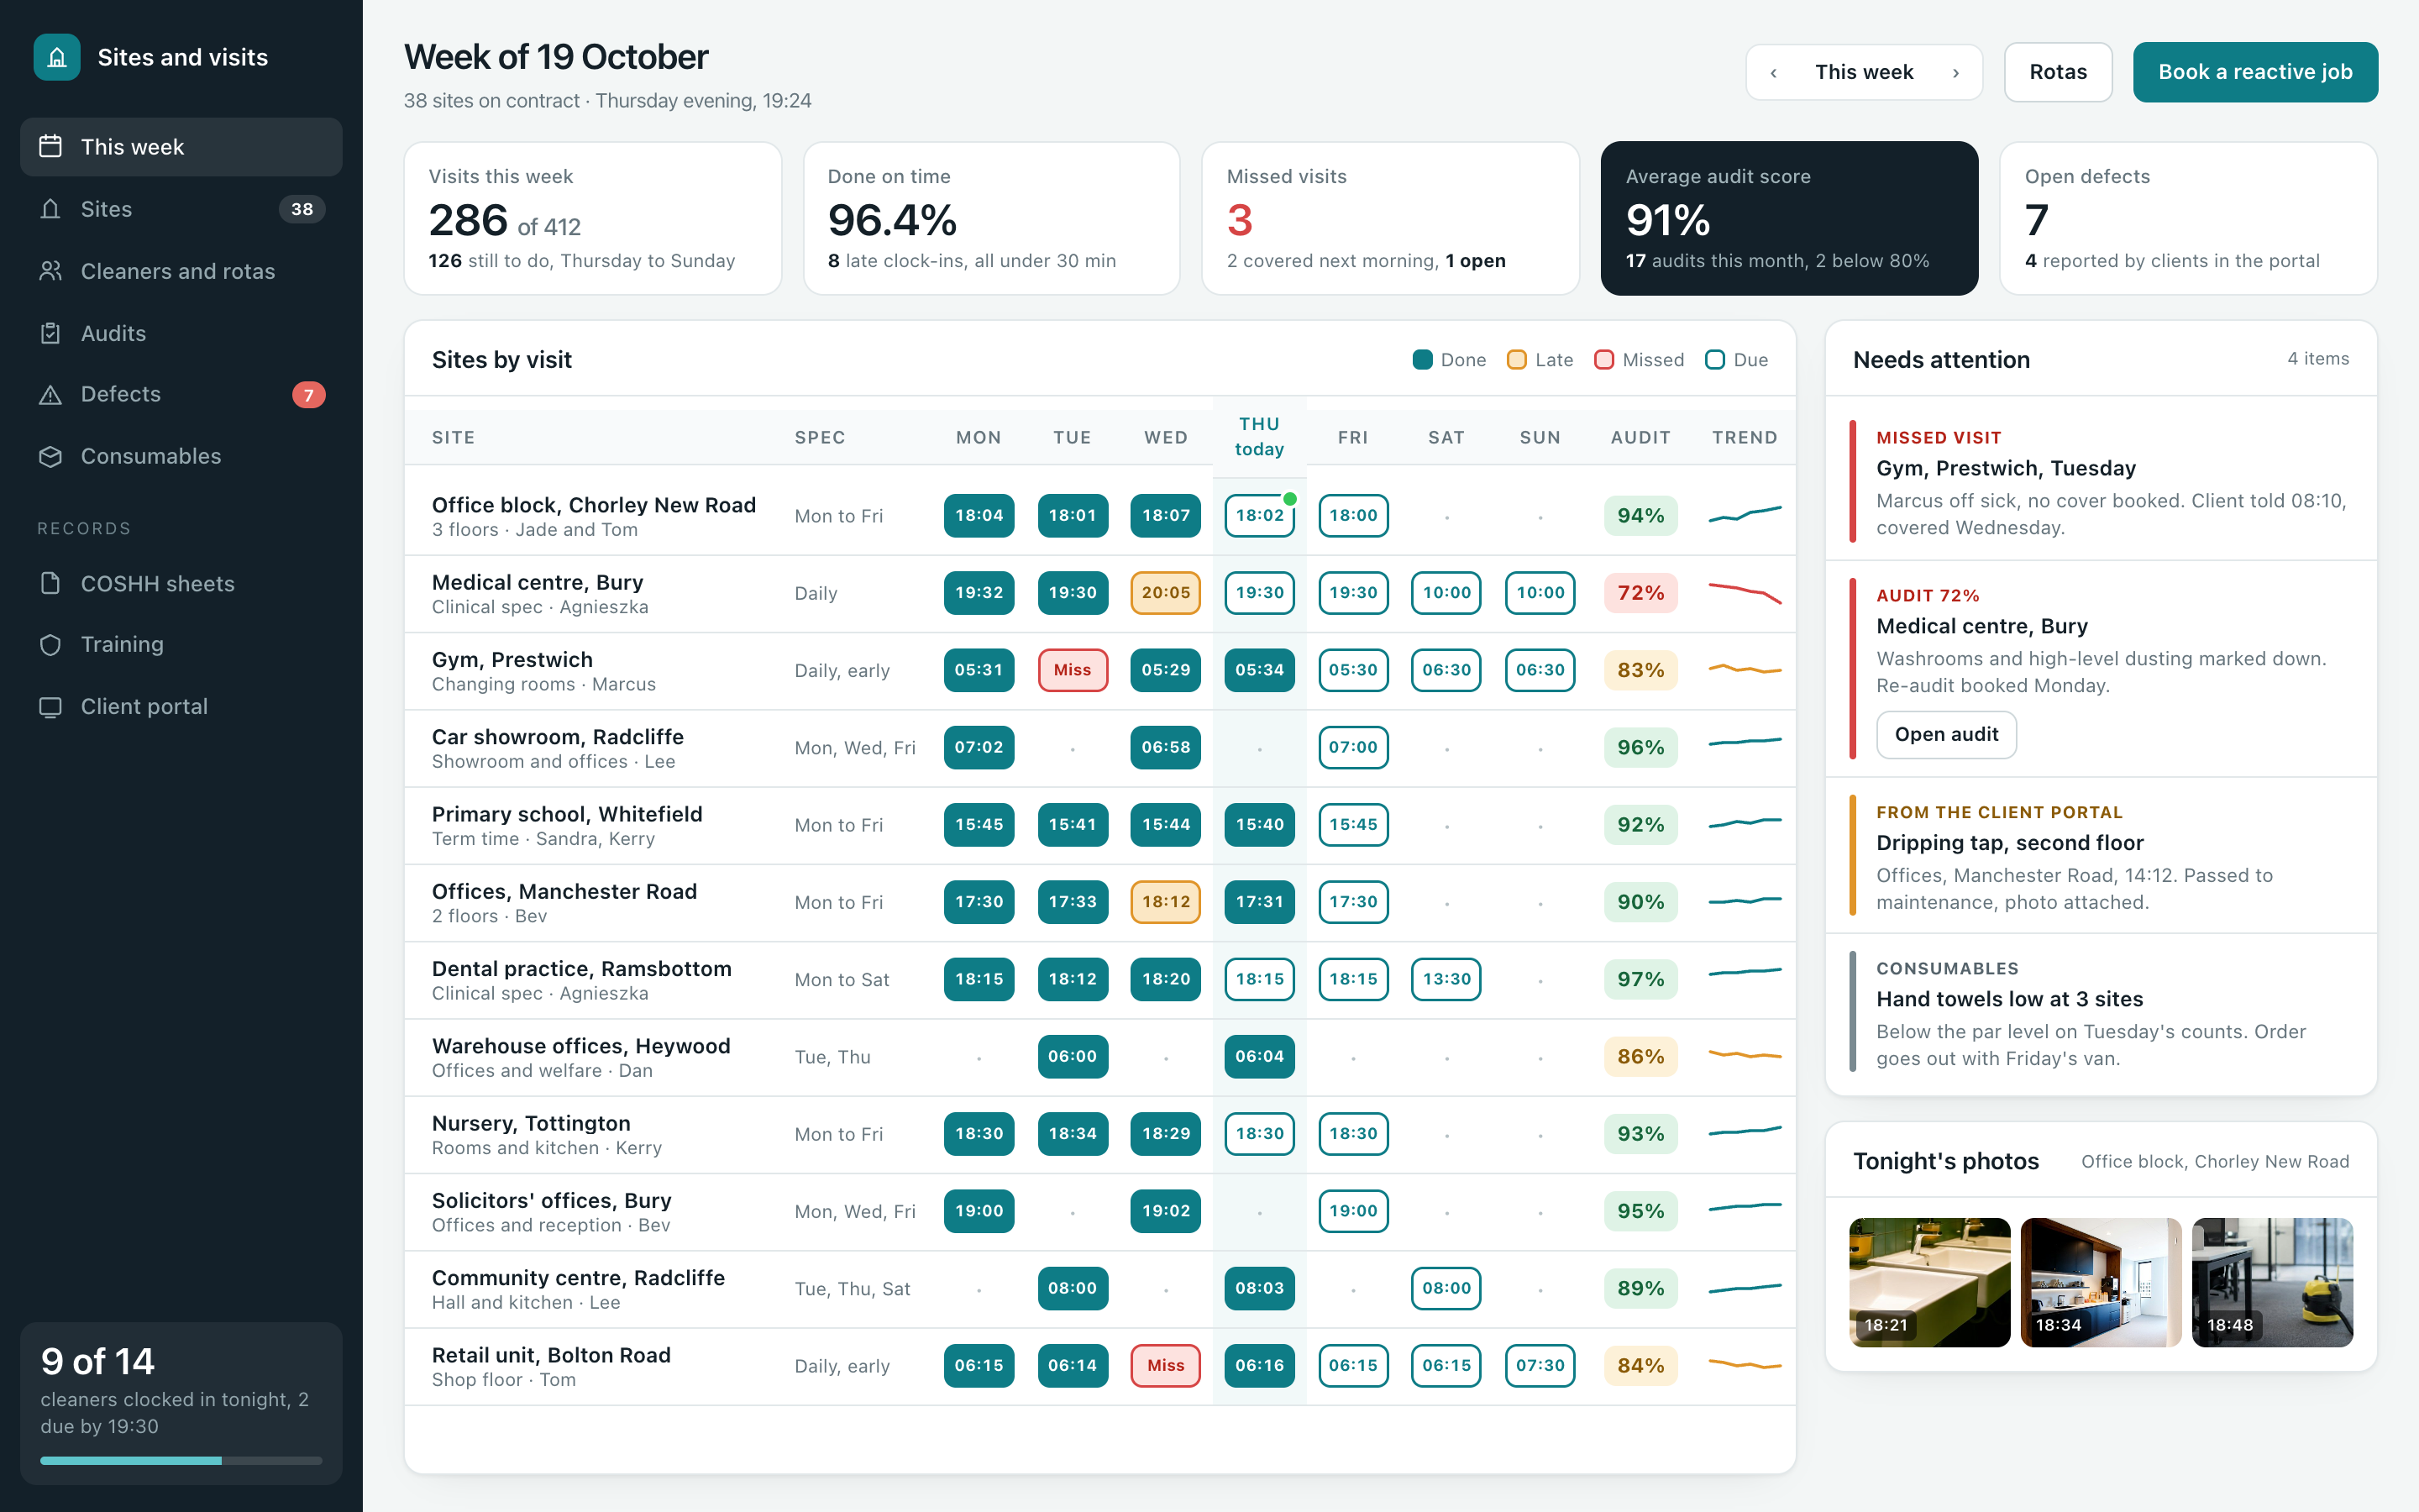
Task: Open the Training records page
Action: point(181,645)
